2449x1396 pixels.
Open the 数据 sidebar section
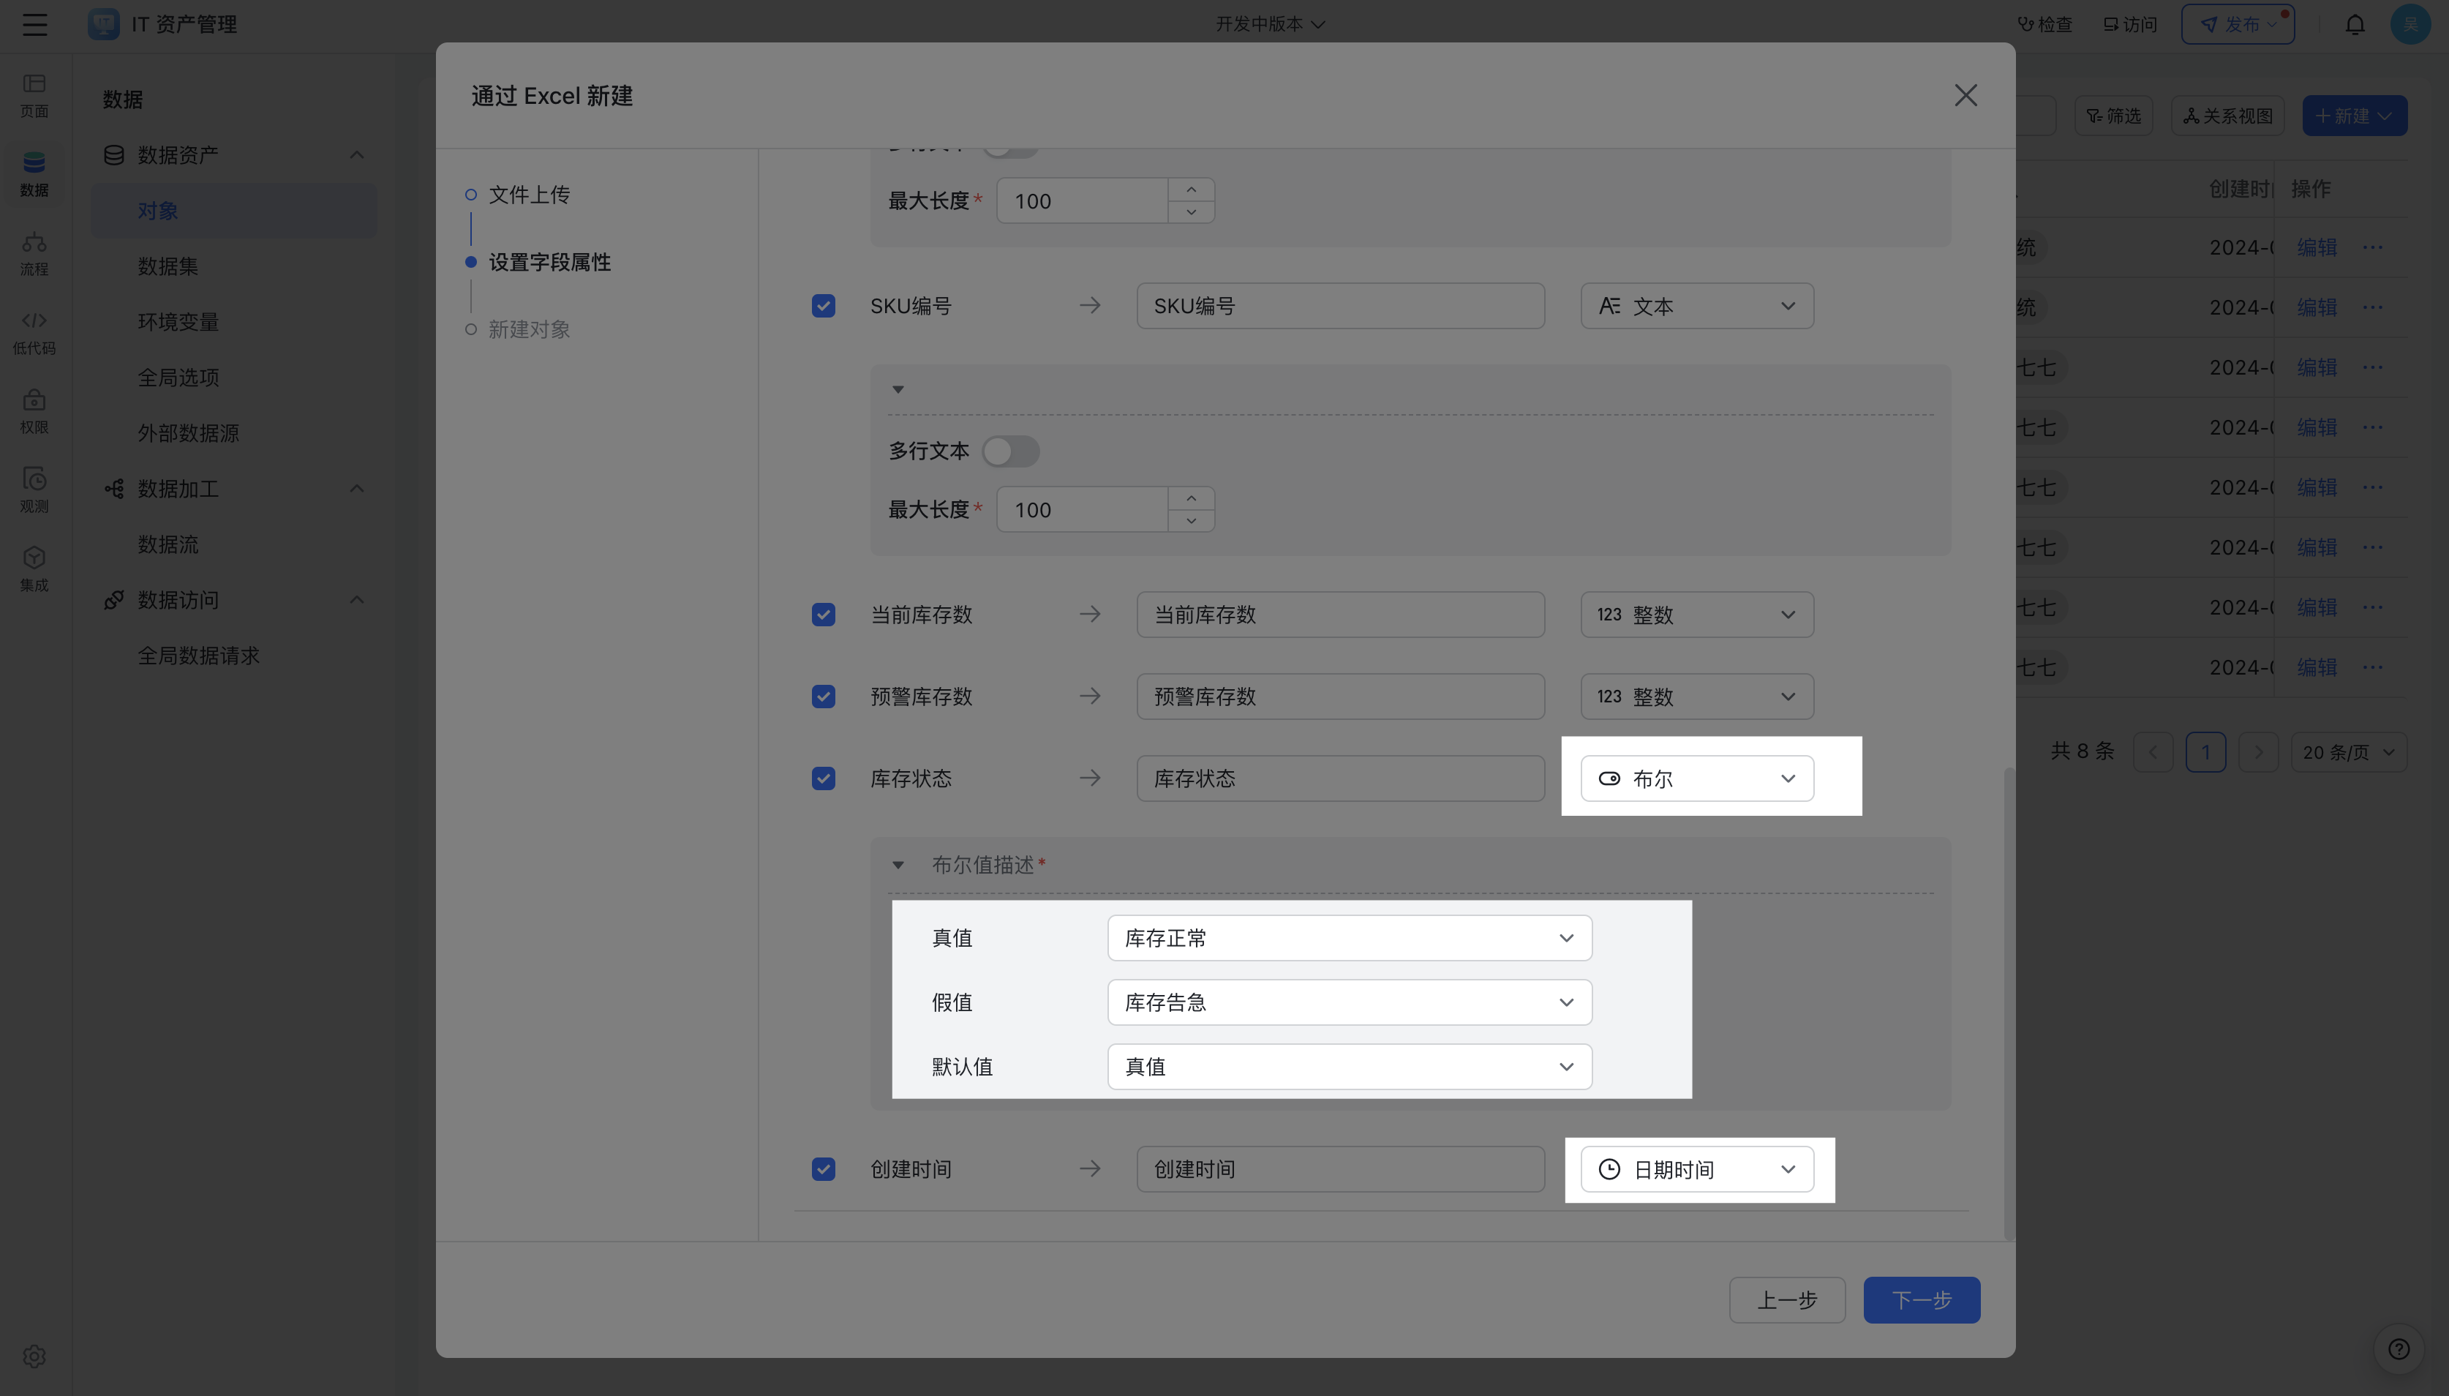pyautogui.click(x=34, y=174)
